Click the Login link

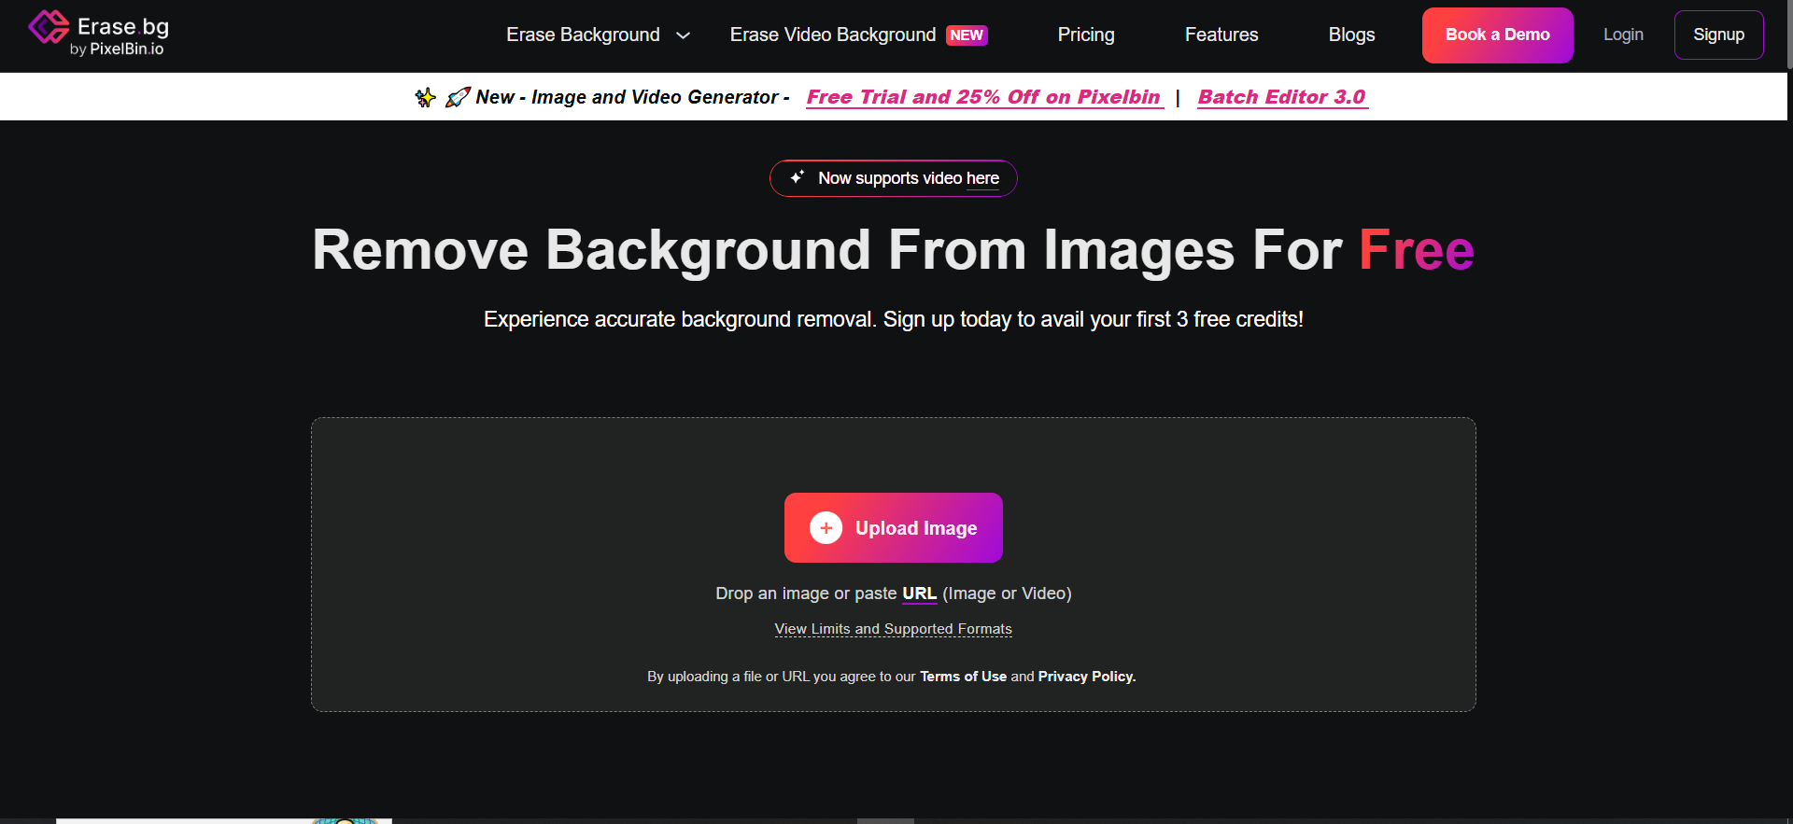(1623, 35)
